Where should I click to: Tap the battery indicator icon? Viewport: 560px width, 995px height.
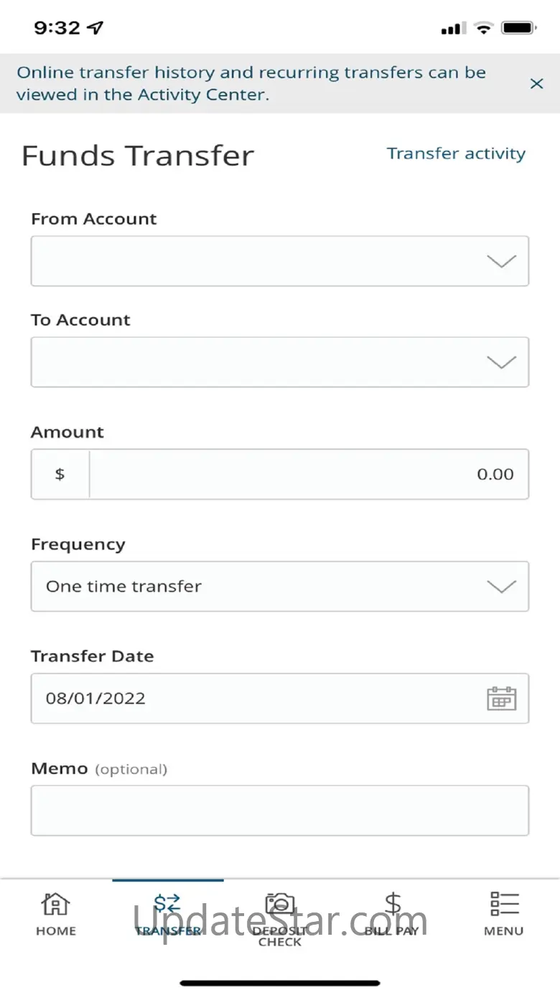(518, 29)
